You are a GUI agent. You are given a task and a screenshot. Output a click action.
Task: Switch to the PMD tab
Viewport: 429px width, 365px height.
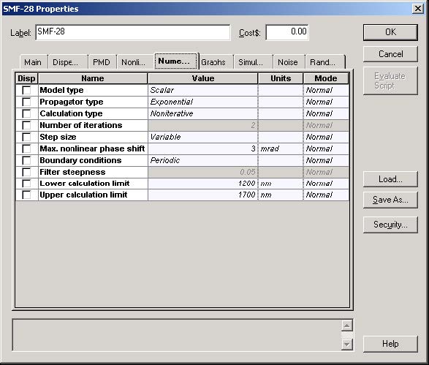102,62
